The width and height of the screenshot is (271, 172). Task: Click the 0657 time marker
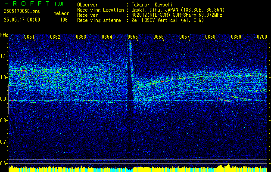tap(184, 37)
